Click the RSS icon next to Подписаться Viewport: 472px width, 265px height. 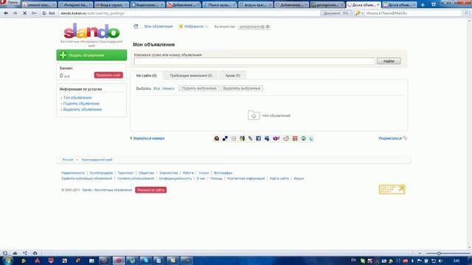click(405, 138)
